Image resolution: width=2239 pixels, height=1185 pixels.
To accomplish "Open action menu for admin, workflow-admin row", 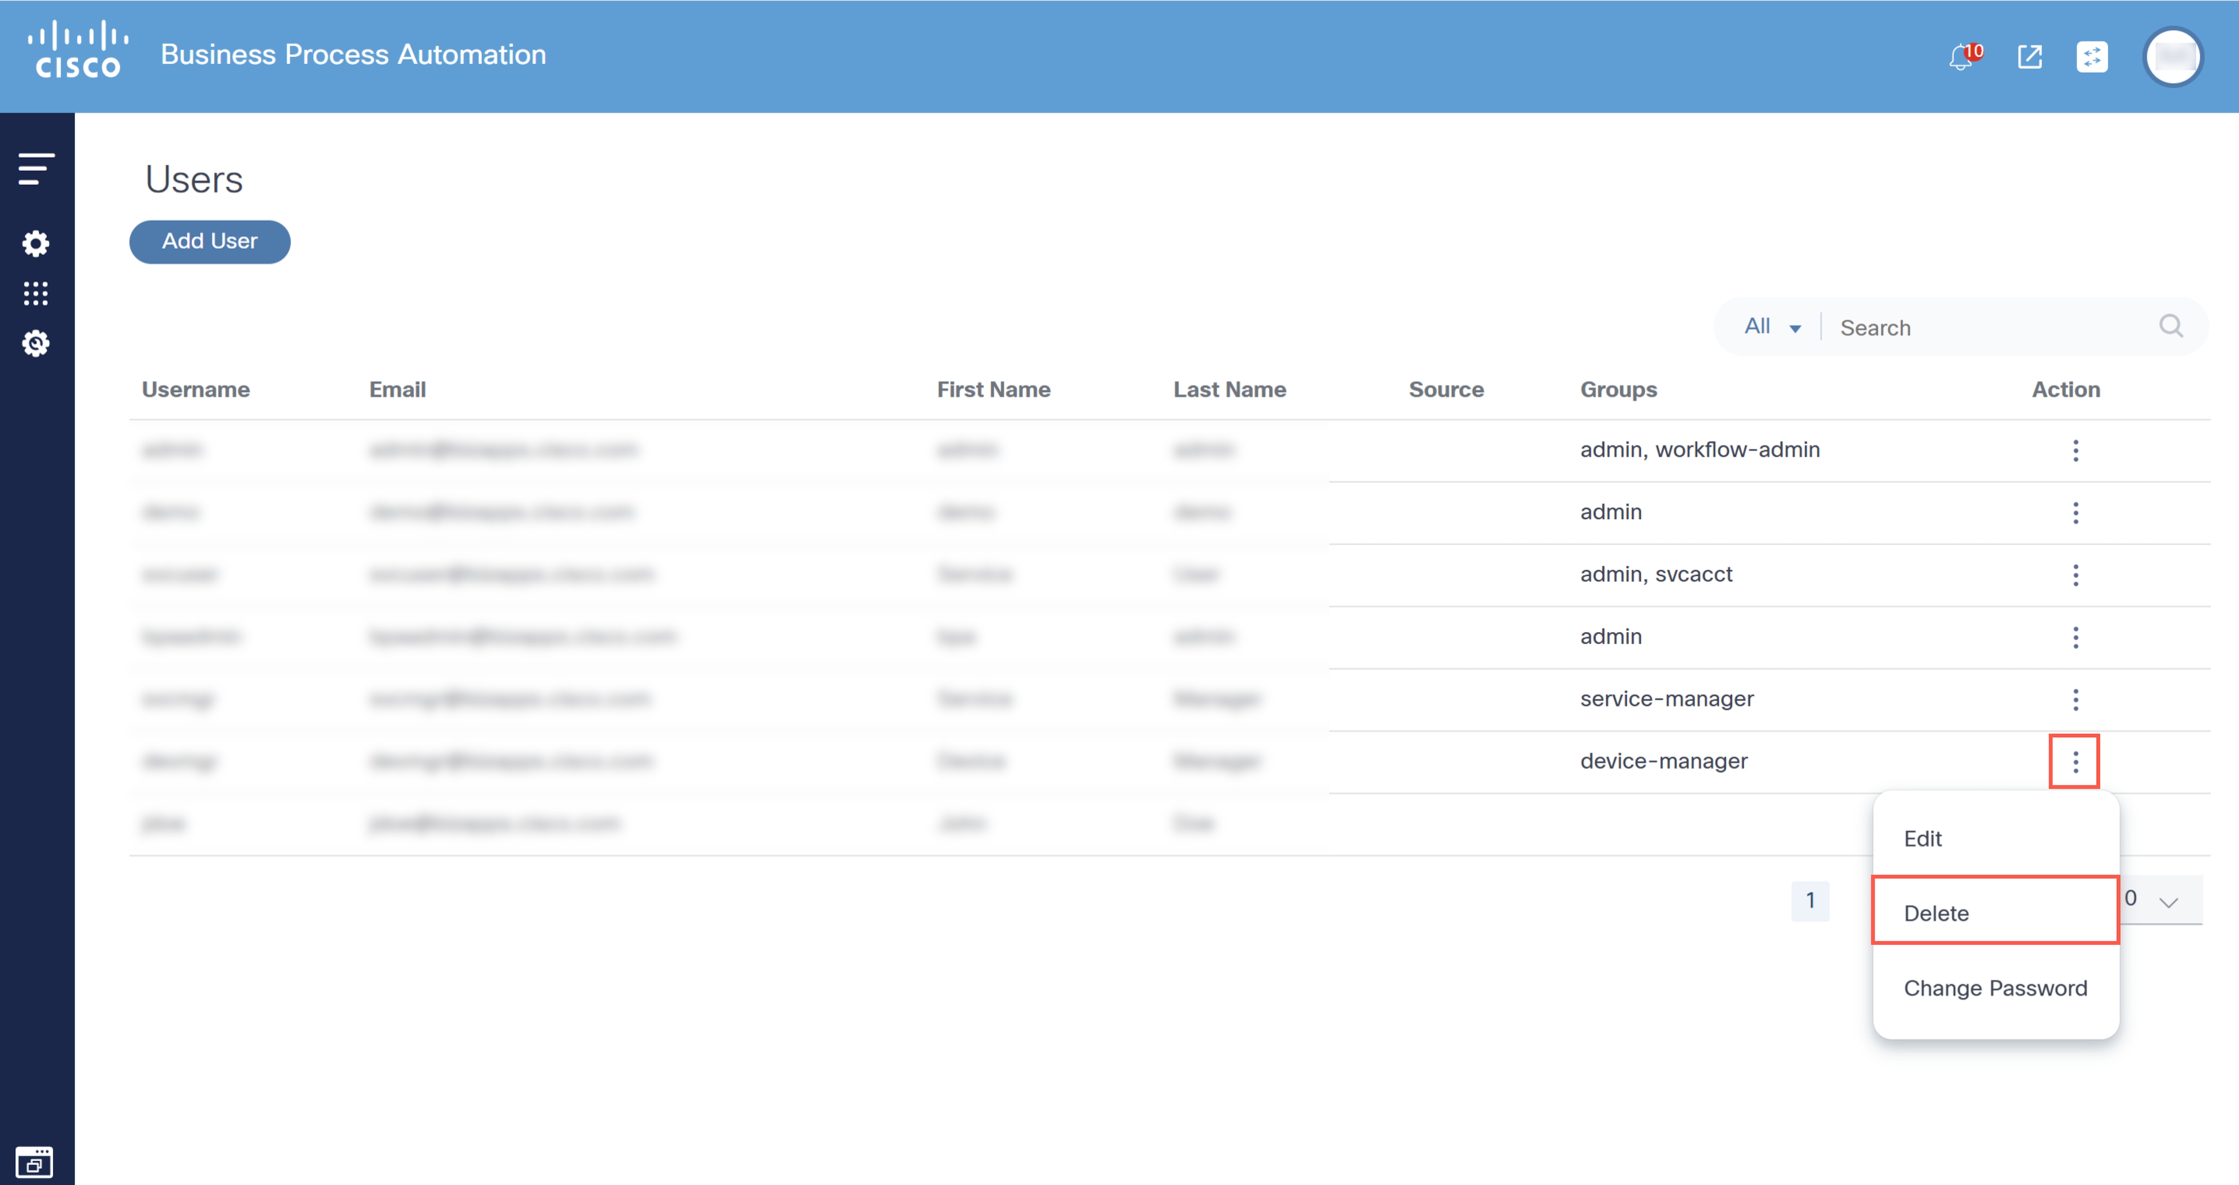I will [x=2076, y=451].
